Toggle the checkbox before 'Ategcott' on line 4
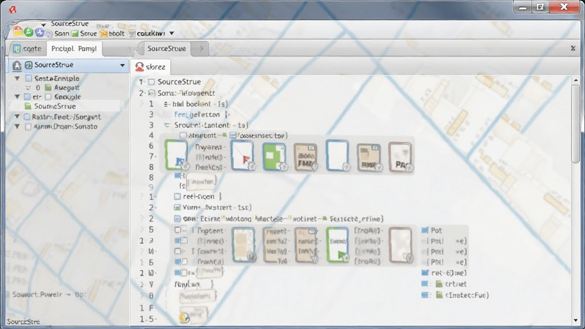The width and height of the screenshot is (585, 329). click(183, 135)
